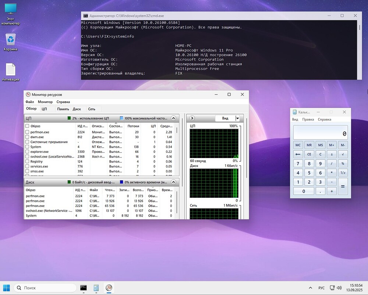Image resolution: width=368 pixels, height=295 pixels.
Task: Toggle the Образ select-all header checkbox
Action: (27, 126)
